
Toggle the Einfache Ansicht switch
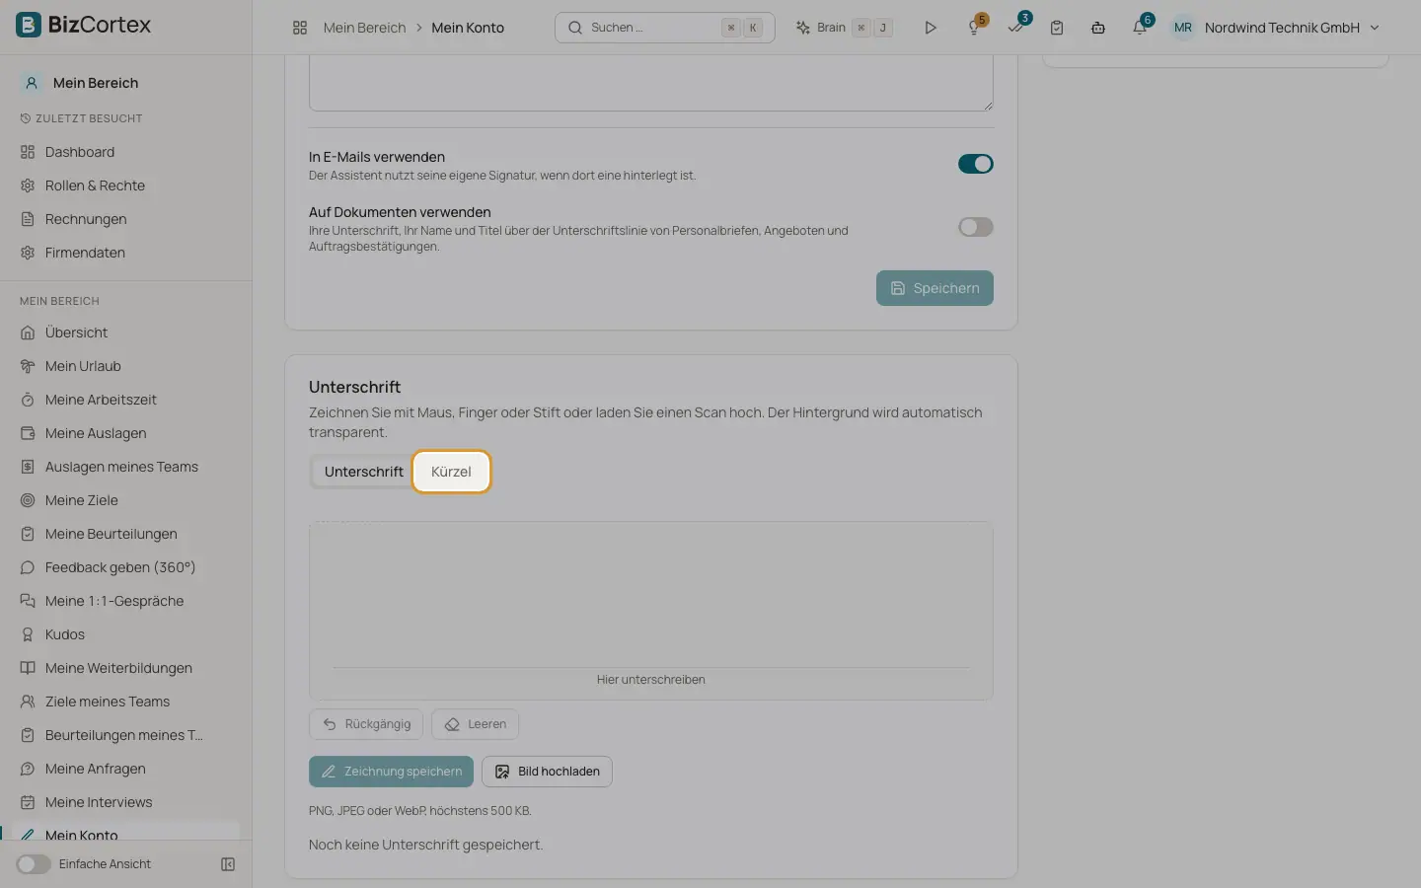pos(34,864)
